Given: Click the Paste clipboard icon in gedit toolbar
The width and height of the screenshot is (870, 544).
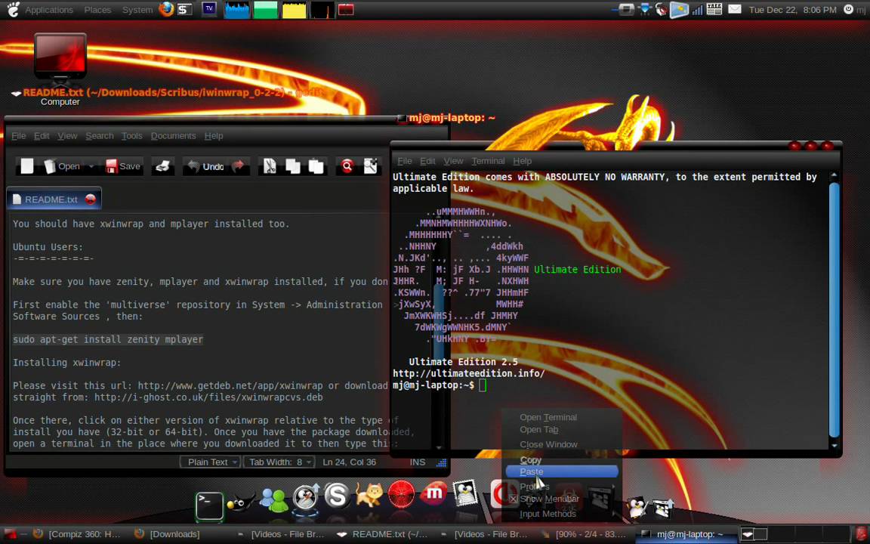Looking at the screenshot, I should 316,166.
